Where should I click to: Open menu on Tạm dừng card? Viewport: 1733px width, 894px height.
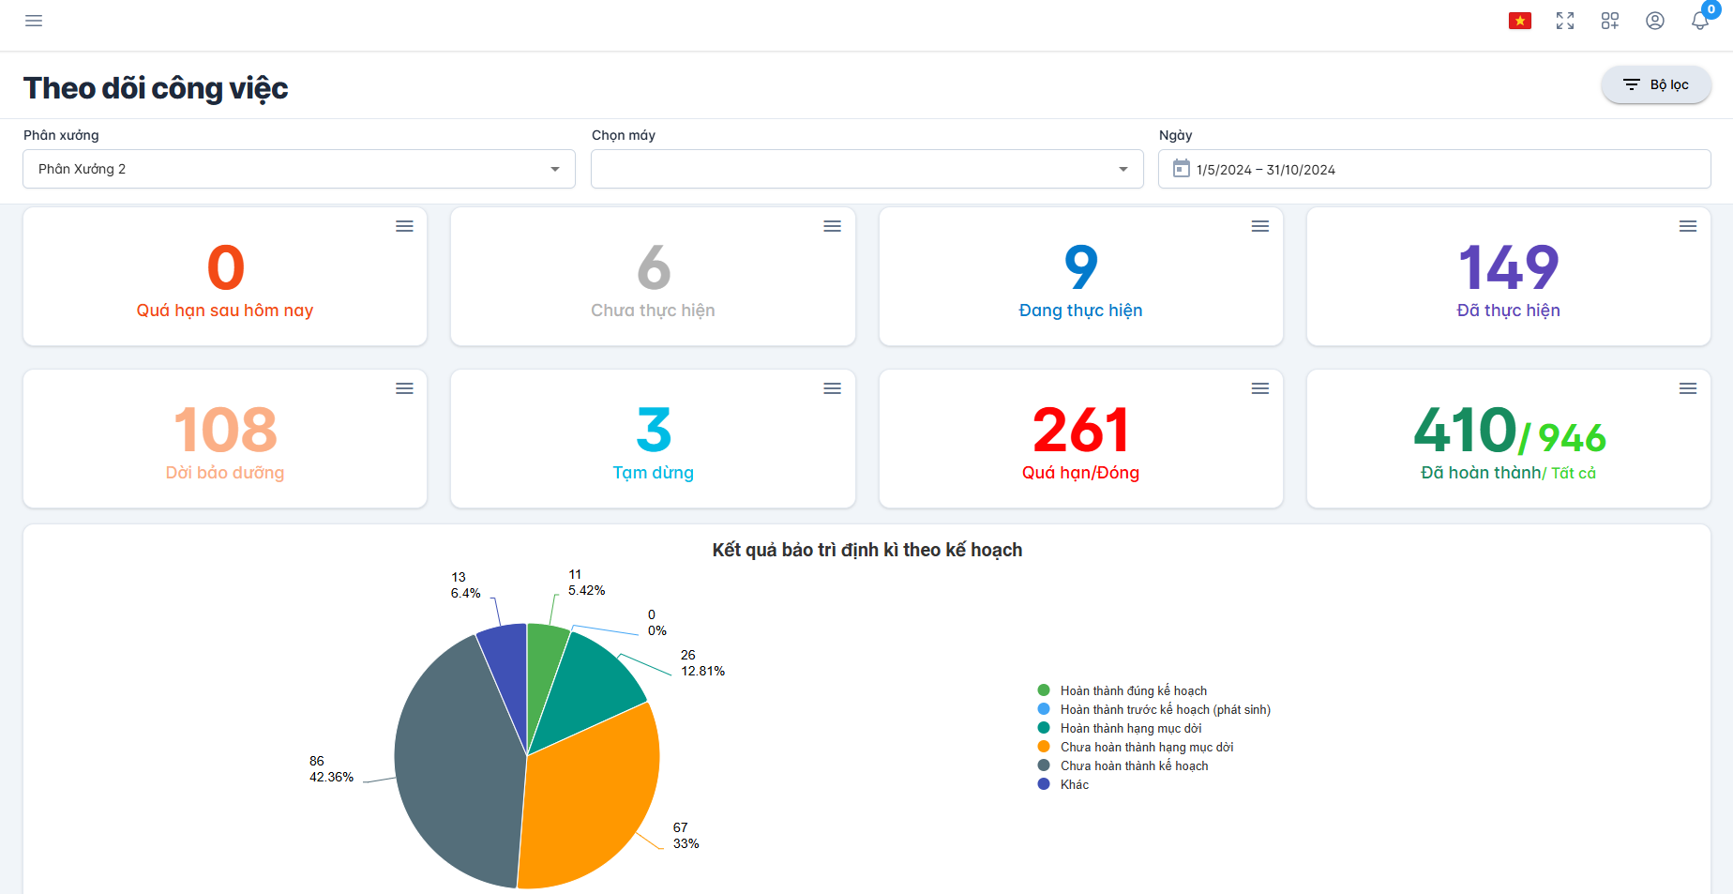pos(832,388)
